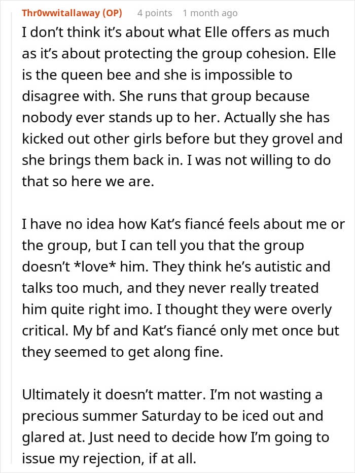Open the Thr0wwitallaway (OP) user profile
This screenshot has height=473, width=355.
tap(72, 13)
